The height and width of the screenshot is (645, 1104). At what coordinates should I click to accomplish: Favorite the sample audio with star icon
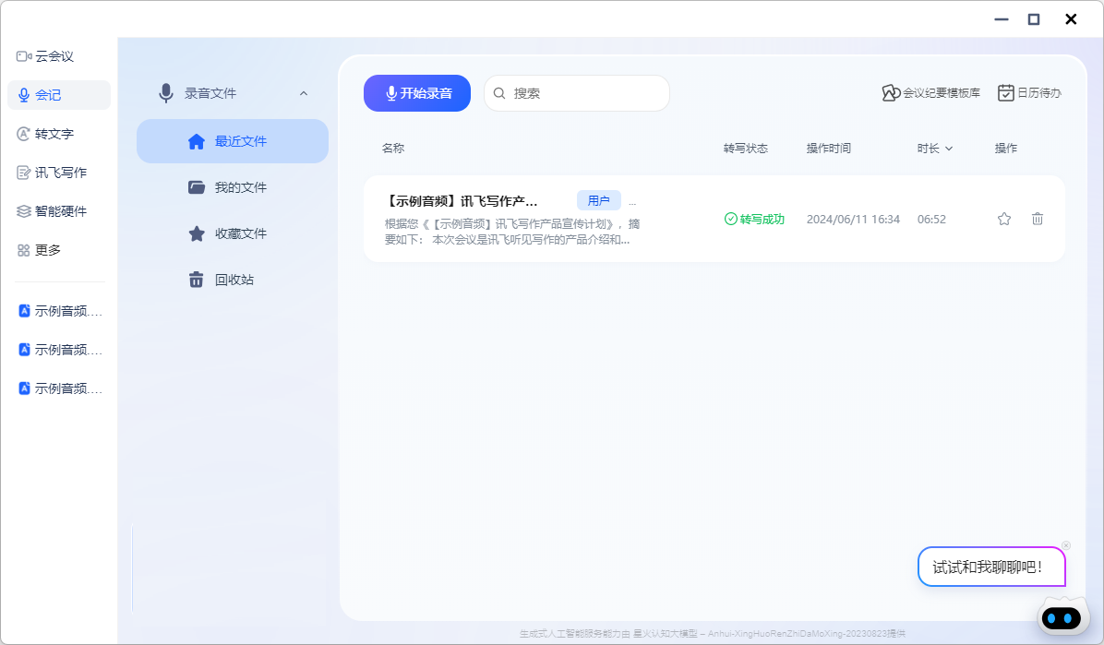click(1004, 219)
